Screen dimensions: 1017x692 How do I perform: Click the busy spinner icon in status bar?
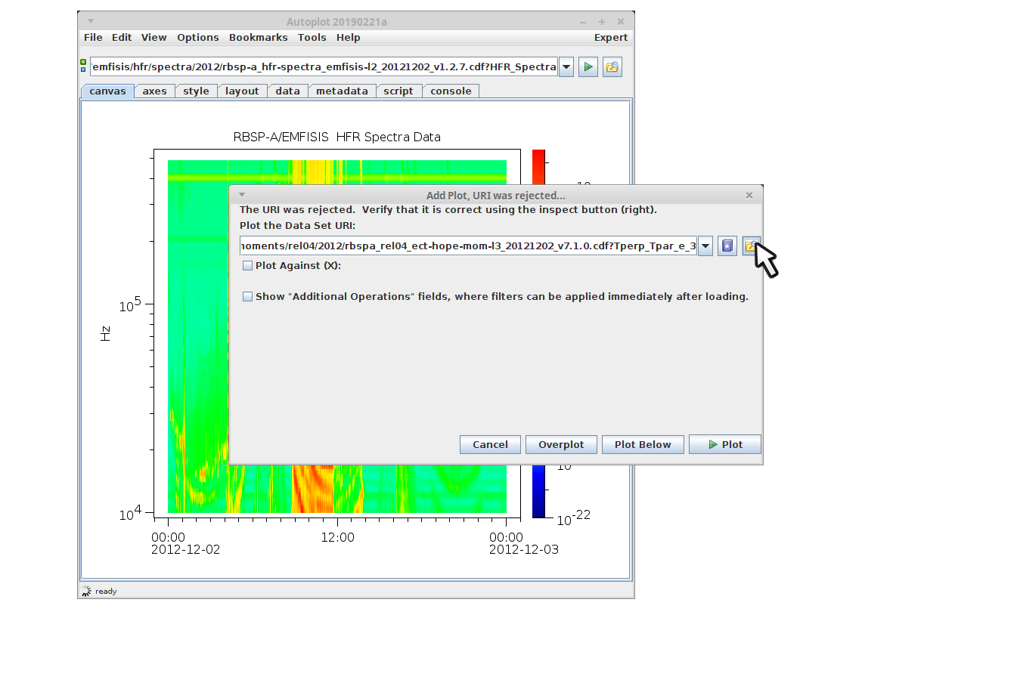tap(86, 592)
